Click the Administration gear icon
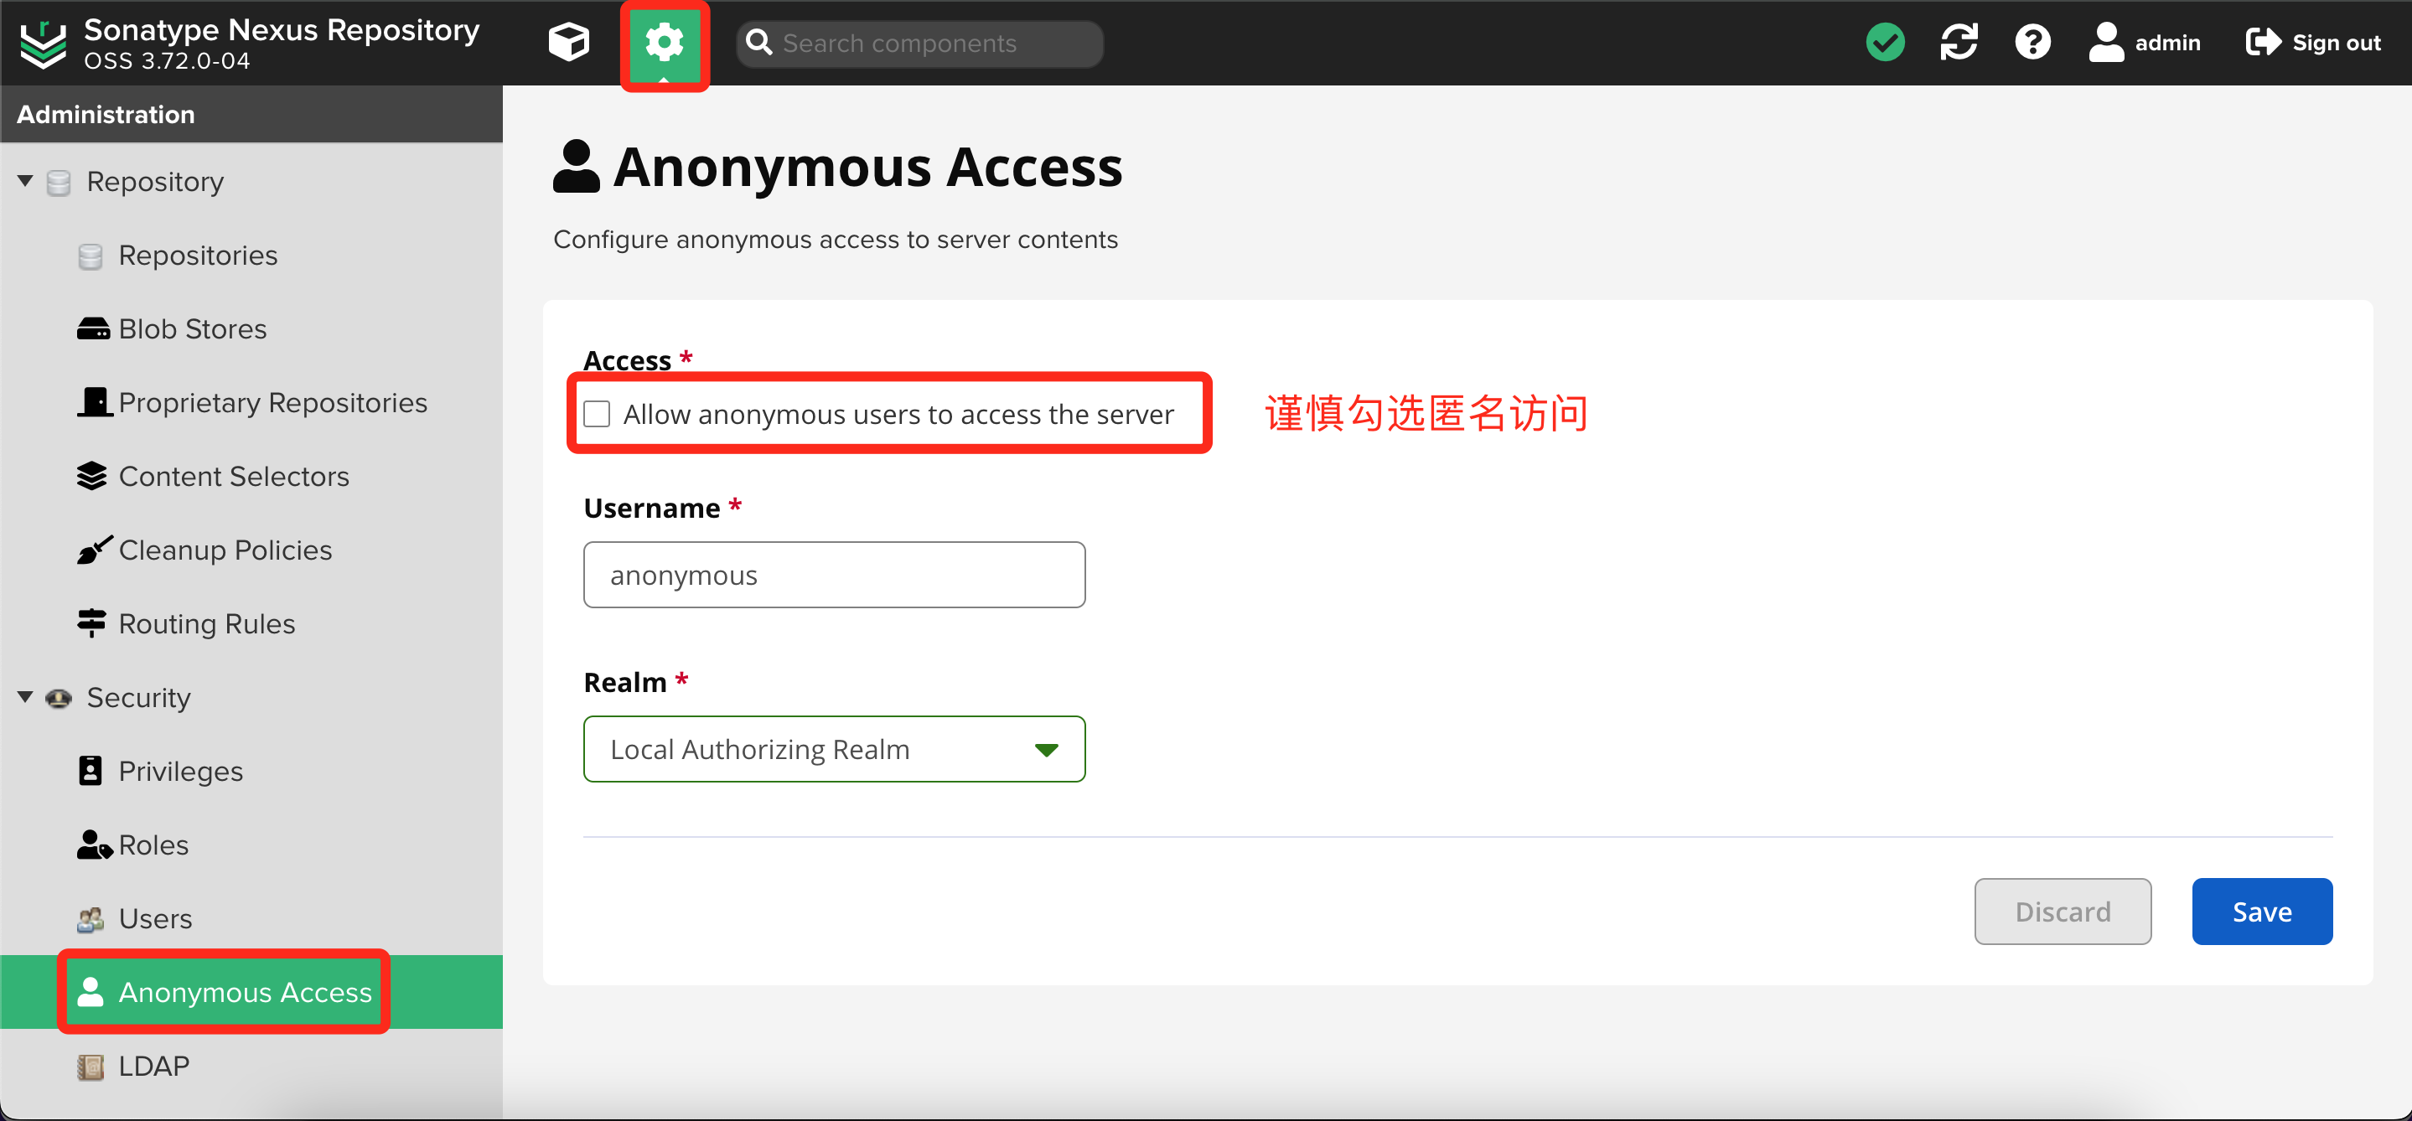 pyautogui.click(x=664, y=42)
